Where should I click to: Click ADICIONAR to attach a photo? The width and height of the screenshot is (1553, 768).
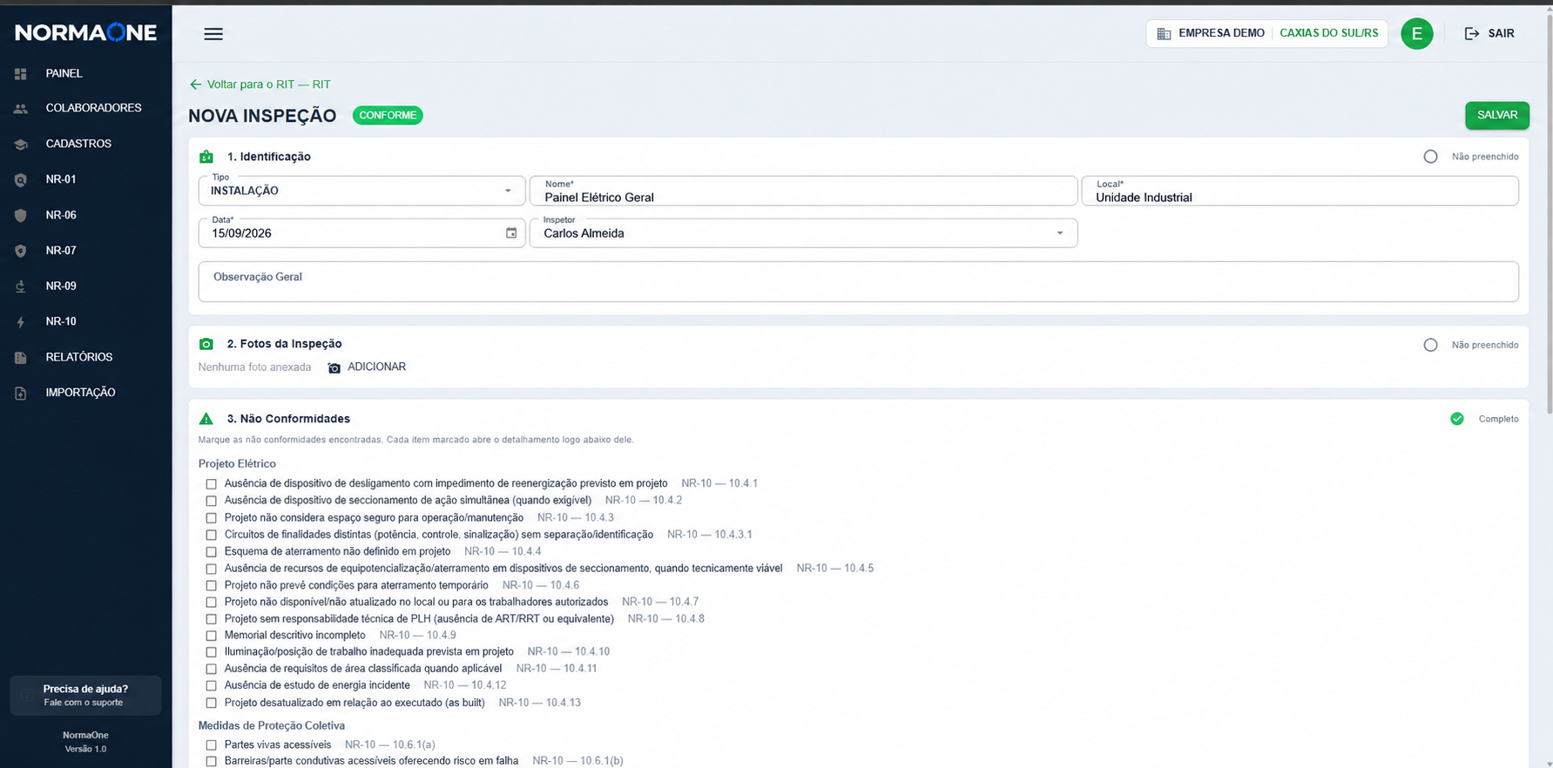point(376,367)
